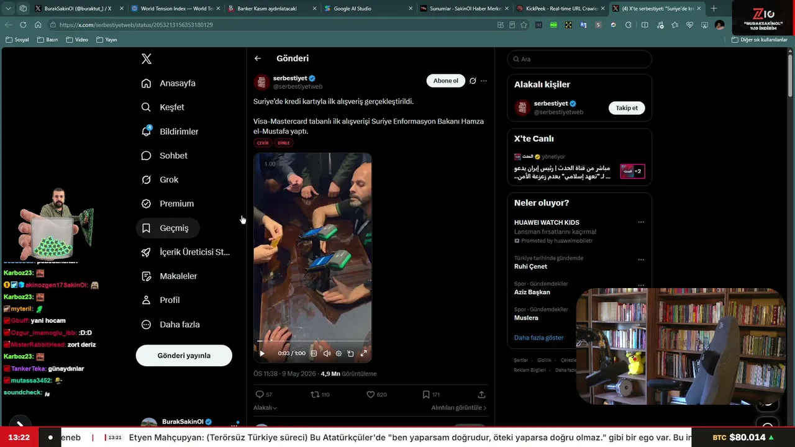Bookmark this page with the star icon
The width and height of the screenshot is (795, 447).
tap(524, 25)
